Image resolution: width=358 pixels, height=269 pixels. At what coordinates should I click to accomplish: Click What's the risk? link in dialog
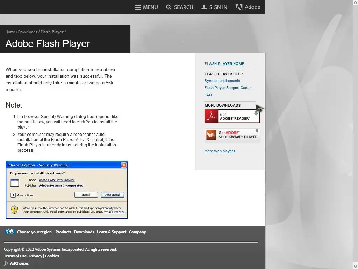pyautogui.click(x=114, y=212)
